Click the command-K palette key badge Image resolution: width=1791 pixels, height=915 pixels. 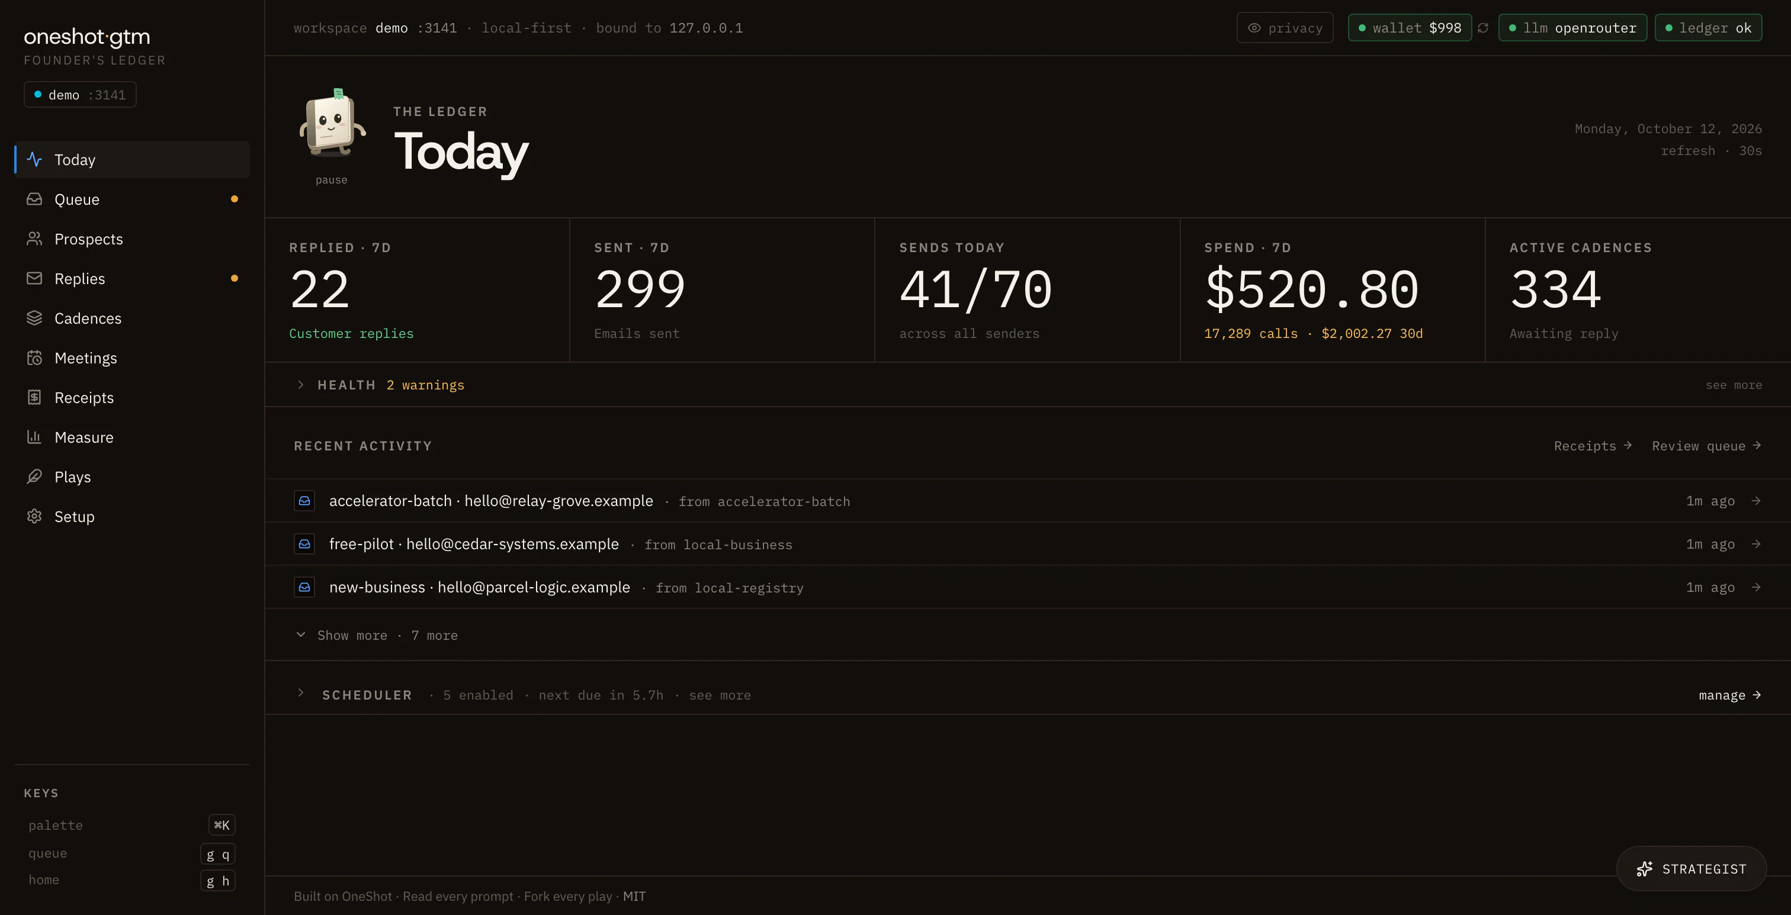tap(222, 824)
